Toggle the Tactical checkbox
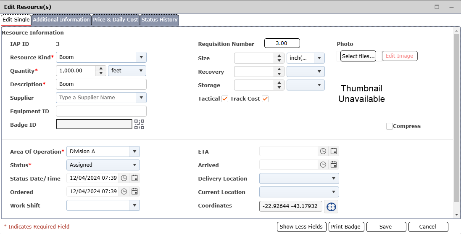461x234 pixels. click(x=225, y=99)
